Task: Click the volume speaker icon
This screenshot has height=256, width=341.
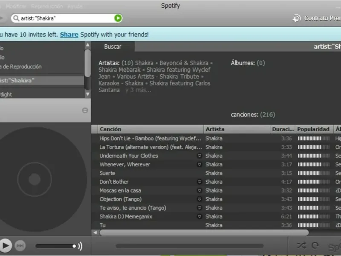Action: pos(80,246)
